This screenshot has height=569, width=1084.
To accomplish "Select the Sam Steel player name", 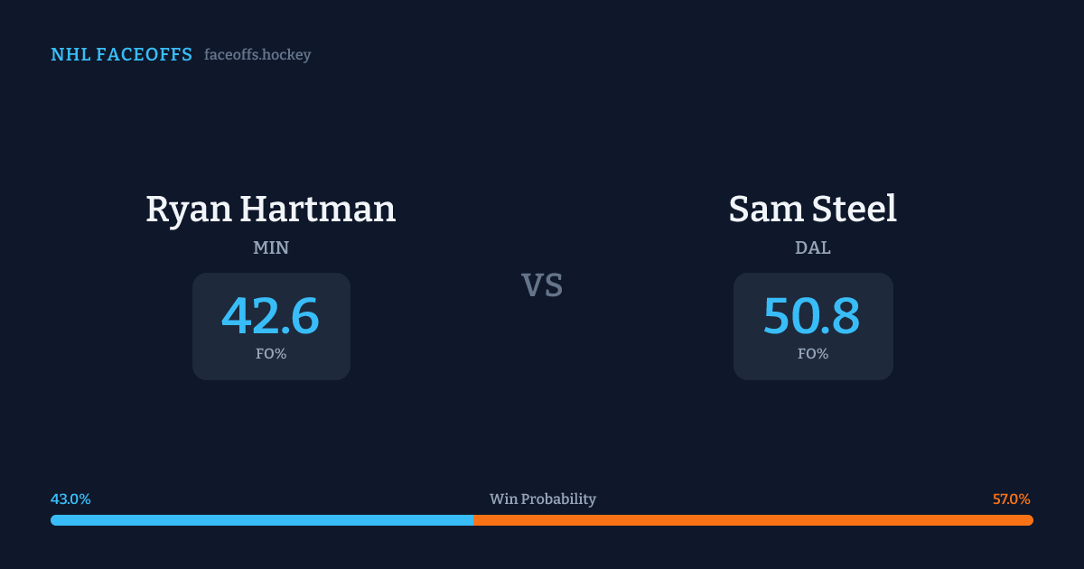I will pyautogui.click(x=813, y=210).
